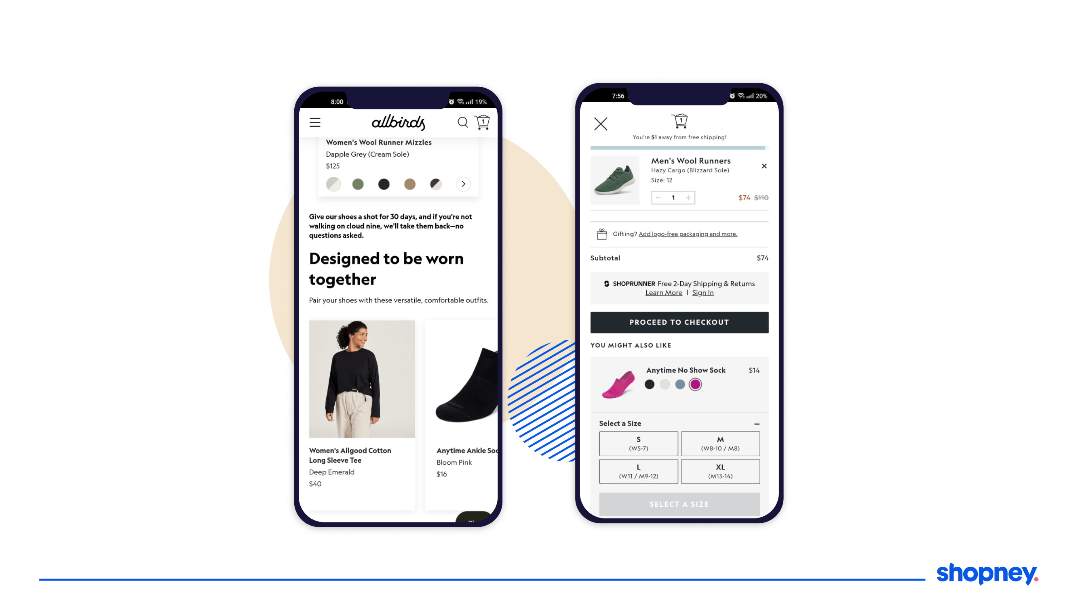This screenshot has width=1078, height=606.
Task: Click Proceed to Checkout button
Action: 679,322
